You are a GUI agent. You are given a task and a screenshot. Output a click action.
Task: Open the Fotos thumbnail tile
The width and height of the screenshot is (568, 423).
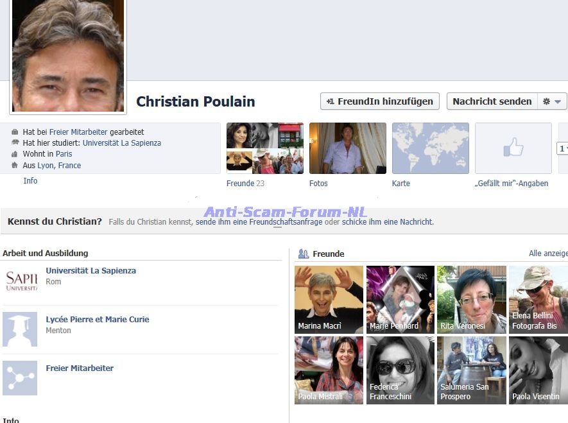click(347, 148)
